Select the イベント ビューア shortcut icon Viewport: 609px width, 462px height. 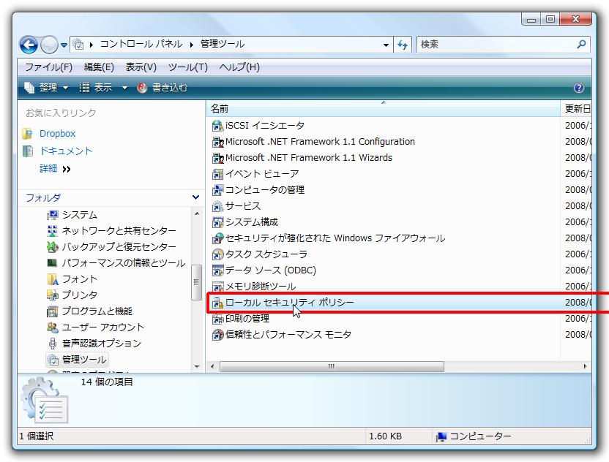pos(217,174)
